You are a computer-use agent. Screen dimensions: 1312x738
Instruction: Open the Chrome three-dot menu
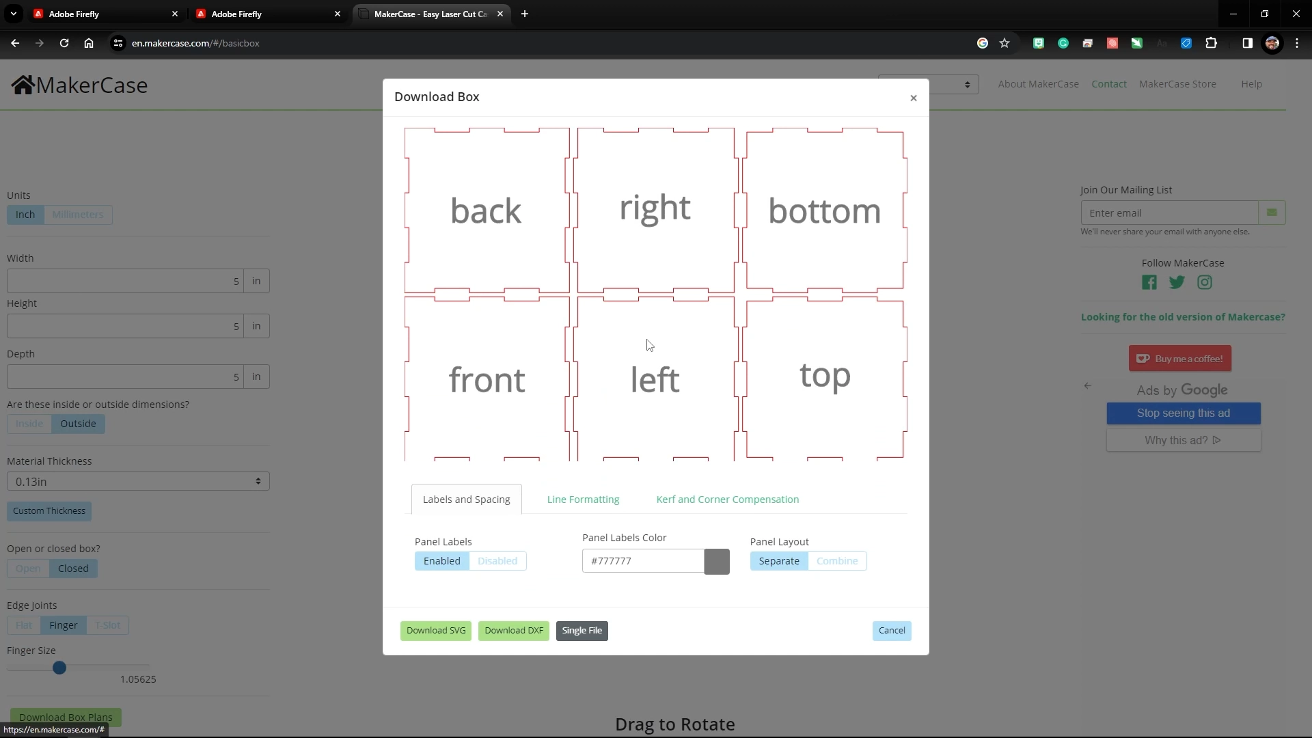click(1297, 43)
